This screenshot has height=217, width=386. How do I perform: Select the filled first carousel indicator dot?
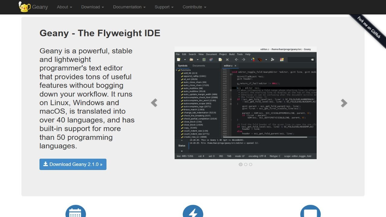pyautogui.click(x=241, y=164)
